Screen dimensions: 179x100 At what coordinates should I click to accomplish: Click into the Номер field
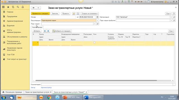tap(58, 17)
